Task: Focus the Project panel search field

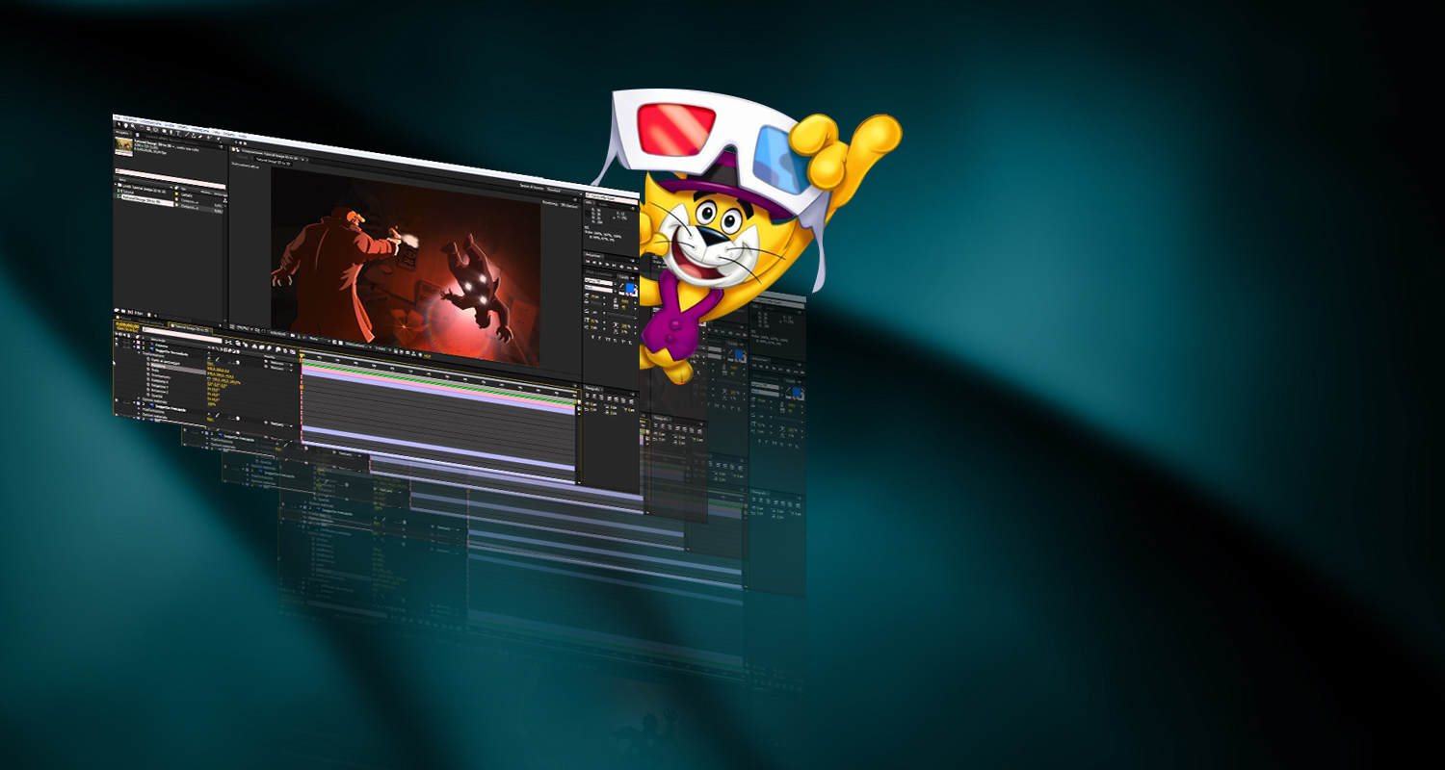Action: tap(171, 179)
